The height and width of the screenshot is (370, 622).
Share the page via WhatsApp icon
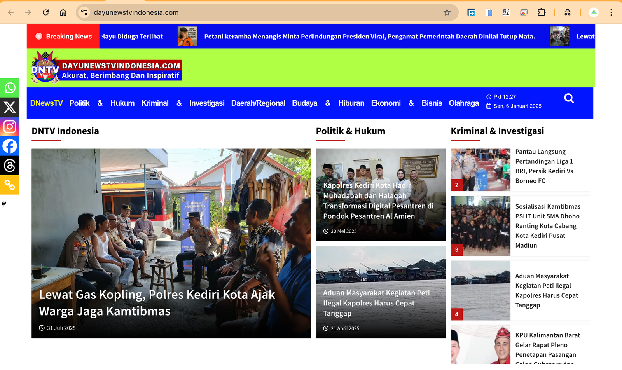tap(10, 88)
